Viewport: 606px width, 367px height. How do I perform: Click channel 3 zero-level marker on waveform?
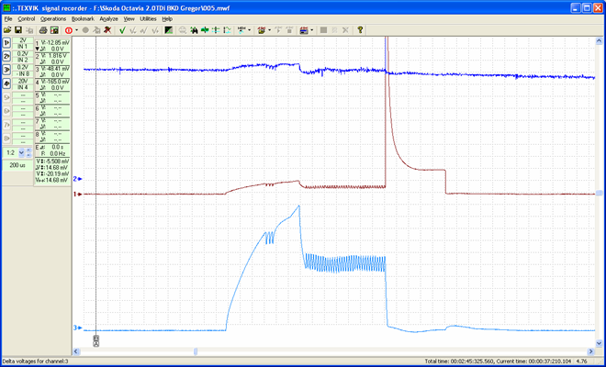(78, 328)
